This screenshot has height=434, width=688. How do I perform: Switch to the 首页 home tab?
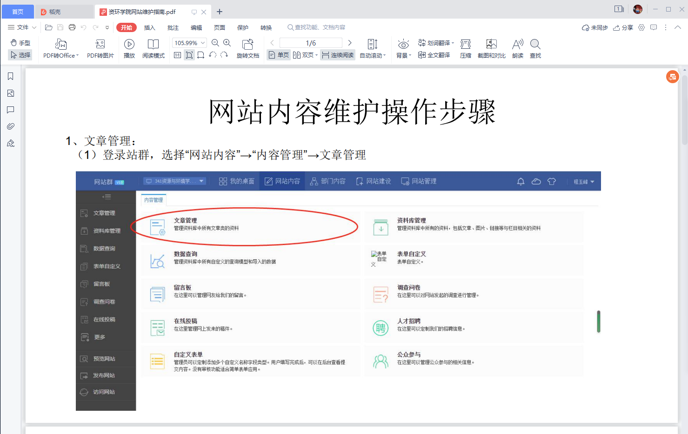[x=17, y=12]
